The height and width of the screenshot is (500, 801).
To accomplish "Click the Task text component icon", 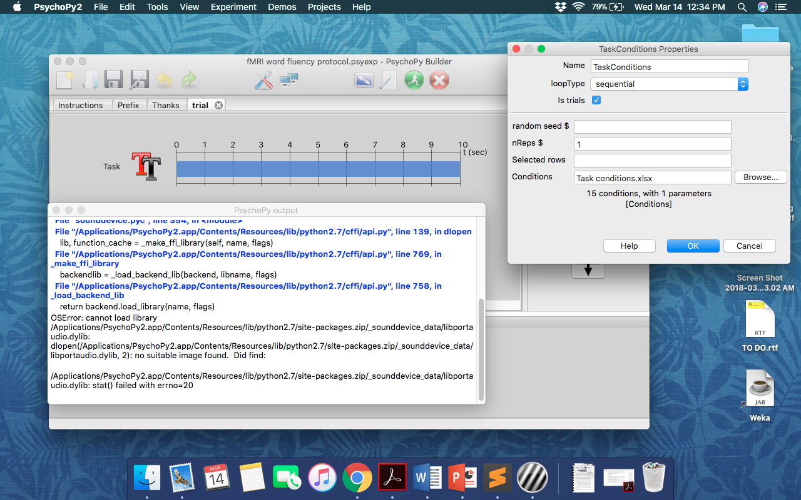I will point(146,166).
